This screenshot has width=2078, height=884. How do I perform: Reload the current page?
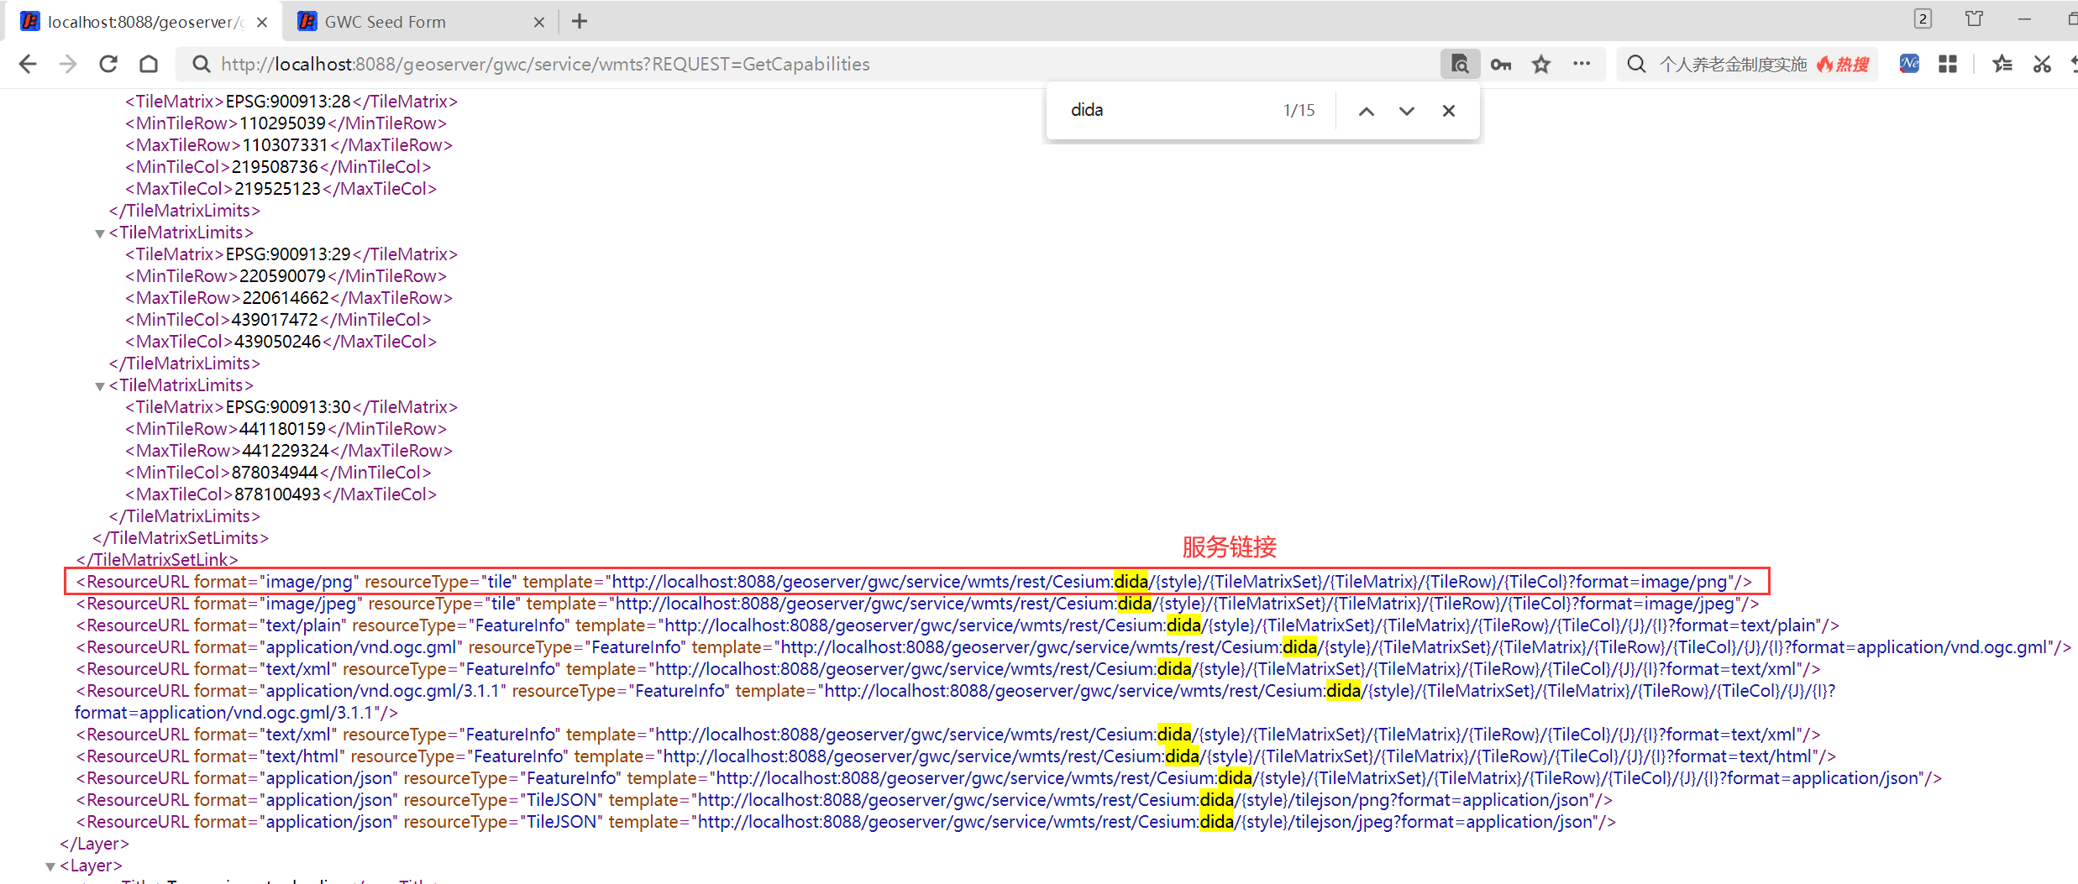pos(108,64)
